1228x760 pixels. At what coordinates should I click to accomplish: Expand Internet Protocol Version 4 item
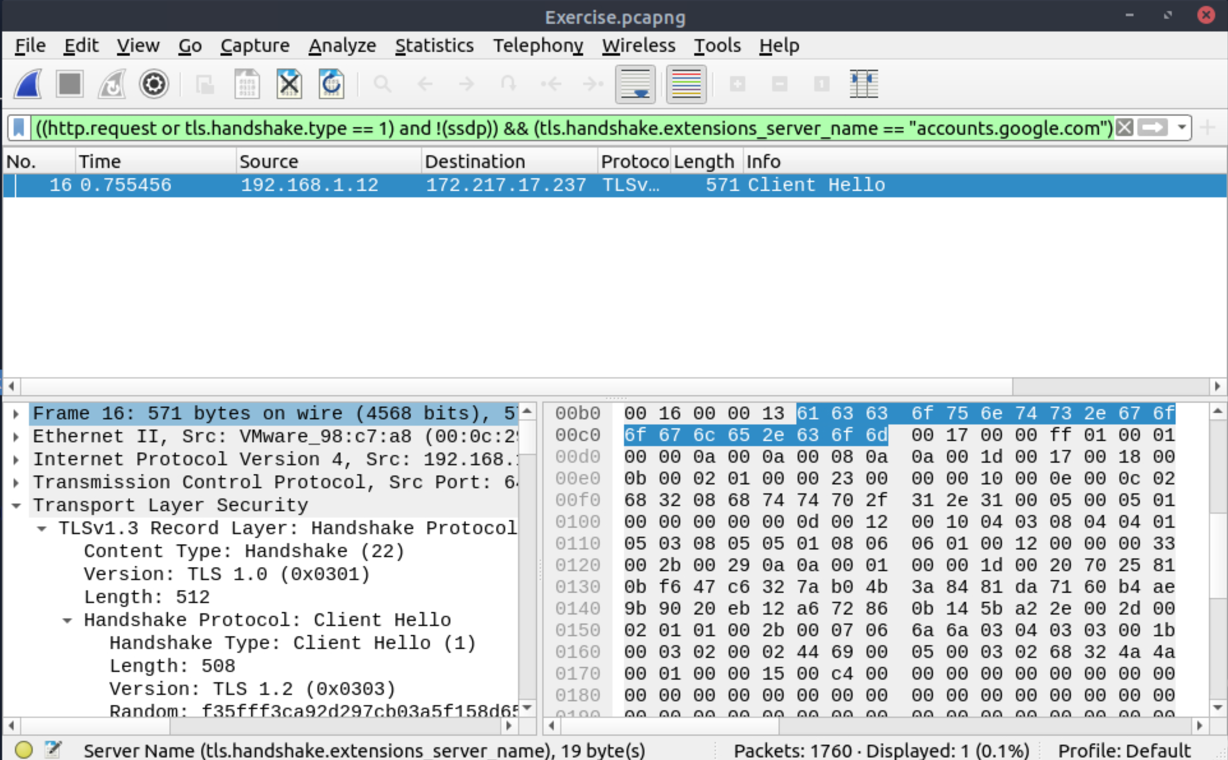[x=16, y=459]
